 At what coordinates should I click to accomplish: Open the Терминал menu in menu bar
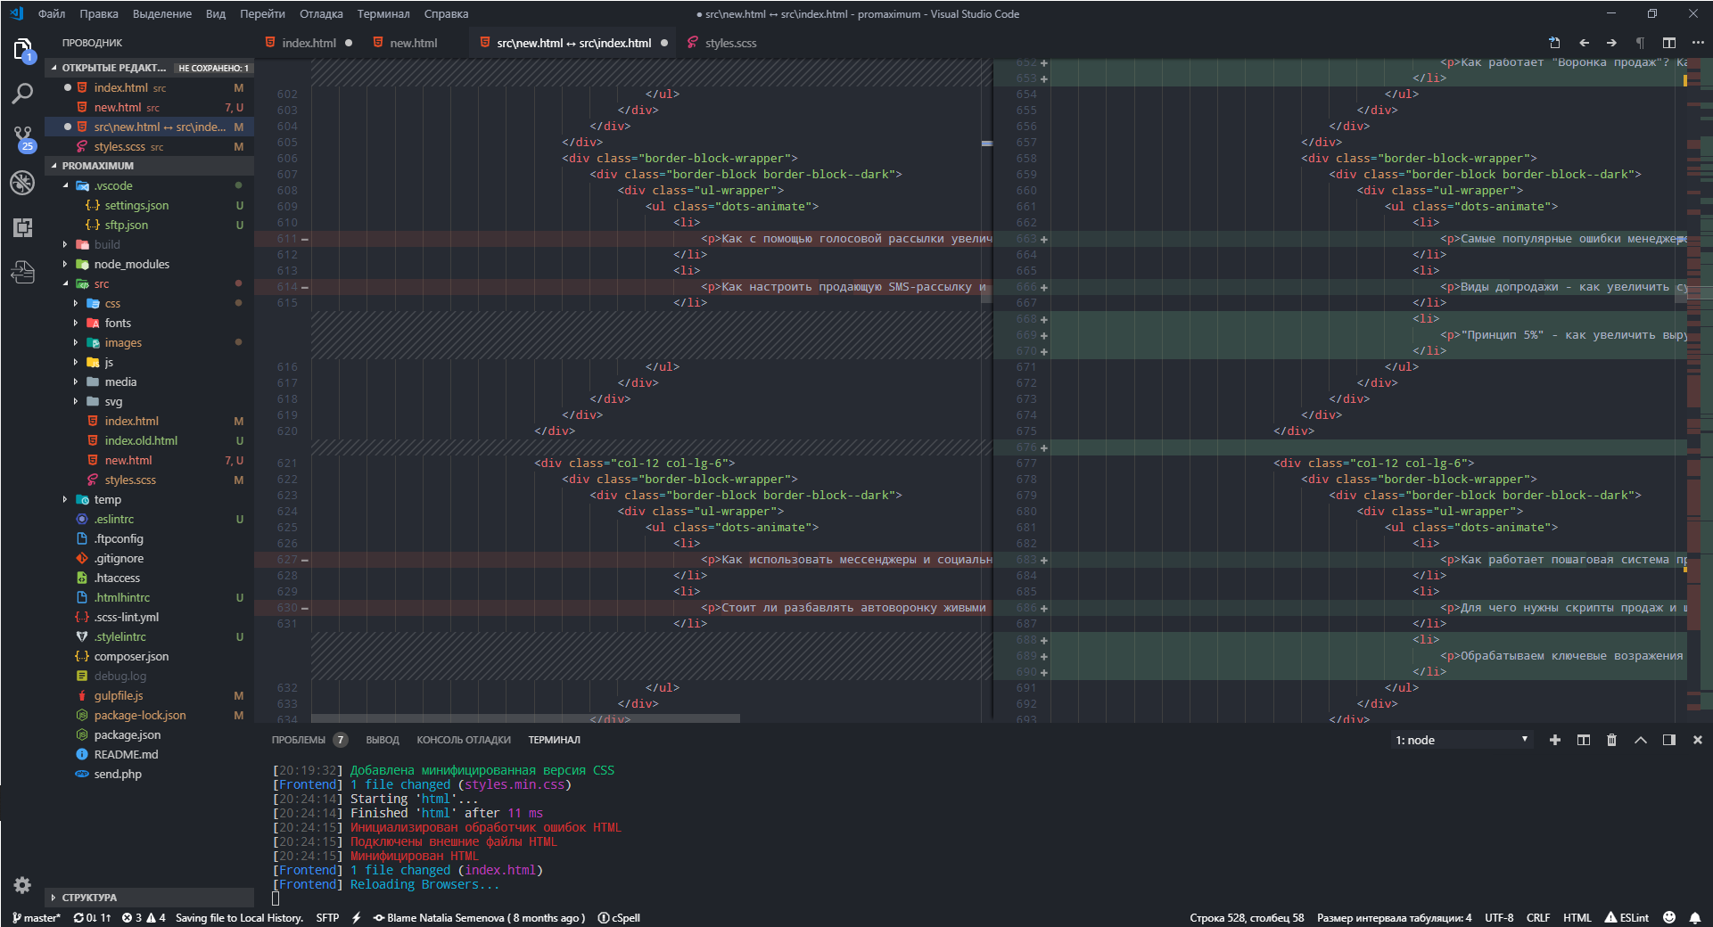[383, 14]
